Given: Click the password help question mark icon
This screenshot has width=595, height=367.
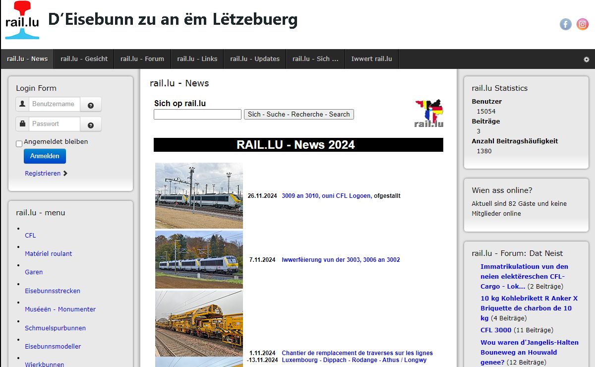Looking at the screenshot, I should point(91,125).
